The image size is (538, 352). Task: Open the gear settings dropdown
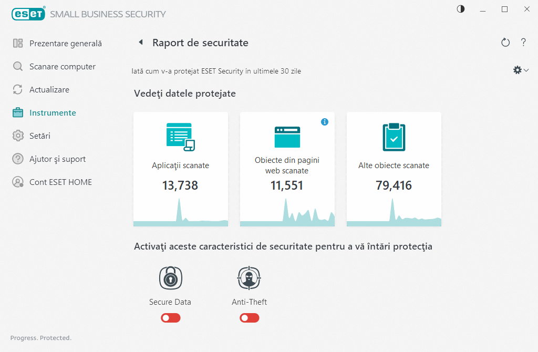[517, 69]
